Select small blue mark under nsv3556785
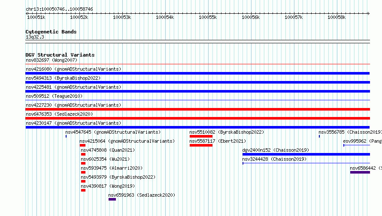Viewport: 382px width, 216px height. [x=319, y=136]
